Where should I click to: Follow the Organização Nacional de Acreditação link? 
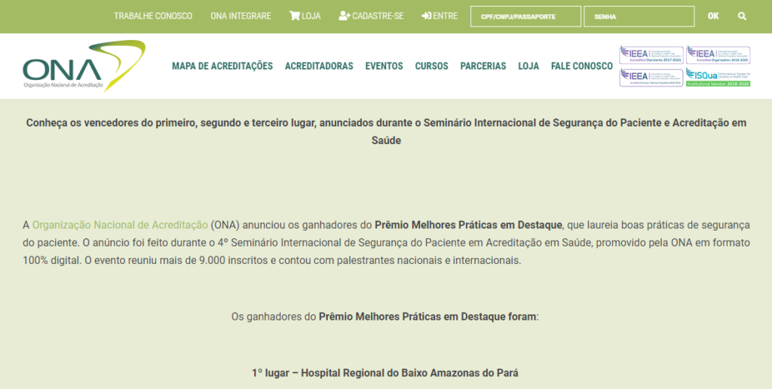coord(120,225)
